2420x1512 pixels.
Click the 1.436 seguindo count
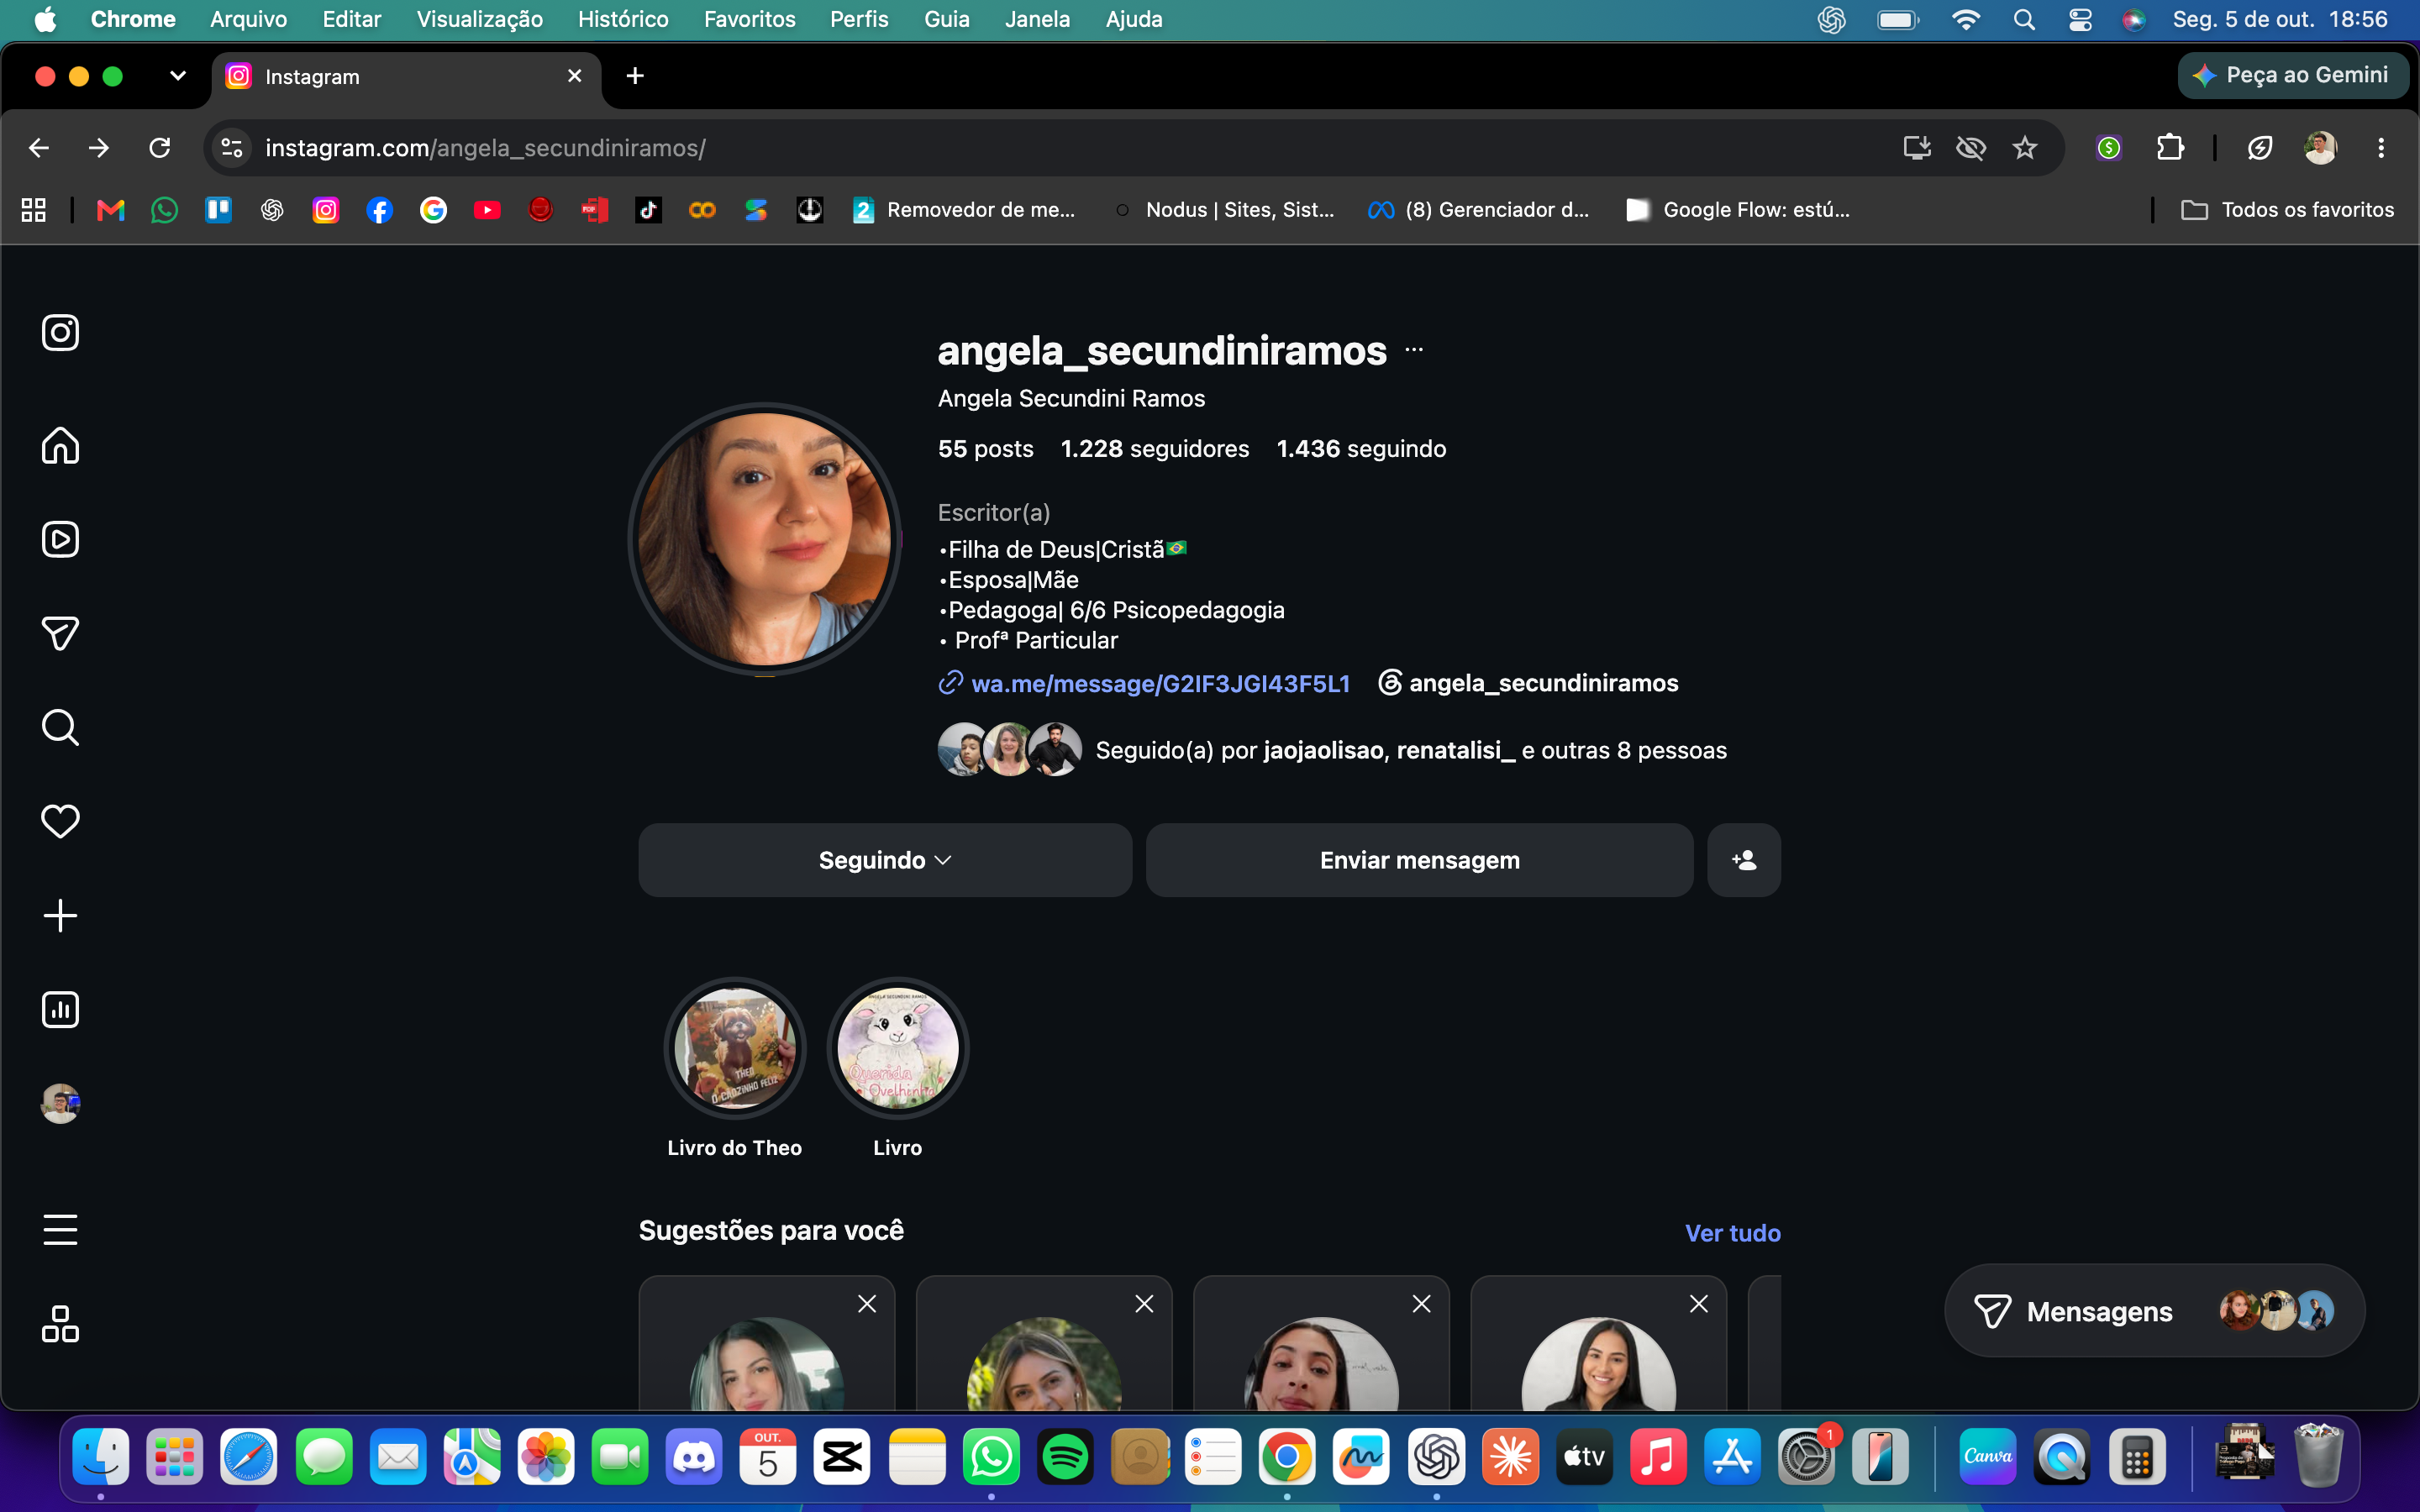coord(1361,449)
